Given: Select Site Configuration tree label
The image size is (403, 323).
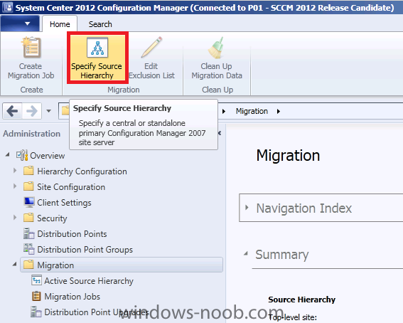Looking at the screenshot, I should [71, 187].
